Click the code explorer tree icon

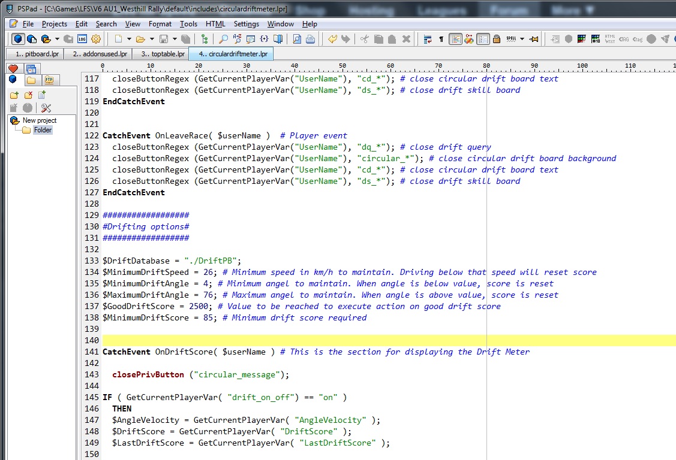pos(205,39)
